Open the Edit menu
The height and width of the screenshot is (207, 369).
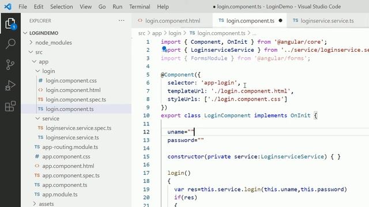pyautogui.click(x=39, y=6)
